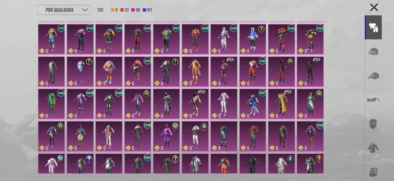Select the baseball cap category icon
This screenshot has width=394, height=181.
[373, 76]
